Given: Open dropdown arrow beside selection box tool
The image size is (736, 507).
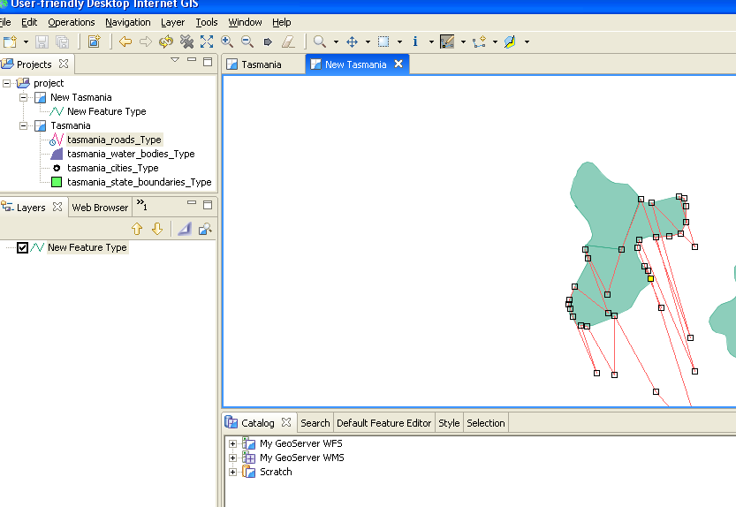Looking at the screenshot, I should [399, 42].
